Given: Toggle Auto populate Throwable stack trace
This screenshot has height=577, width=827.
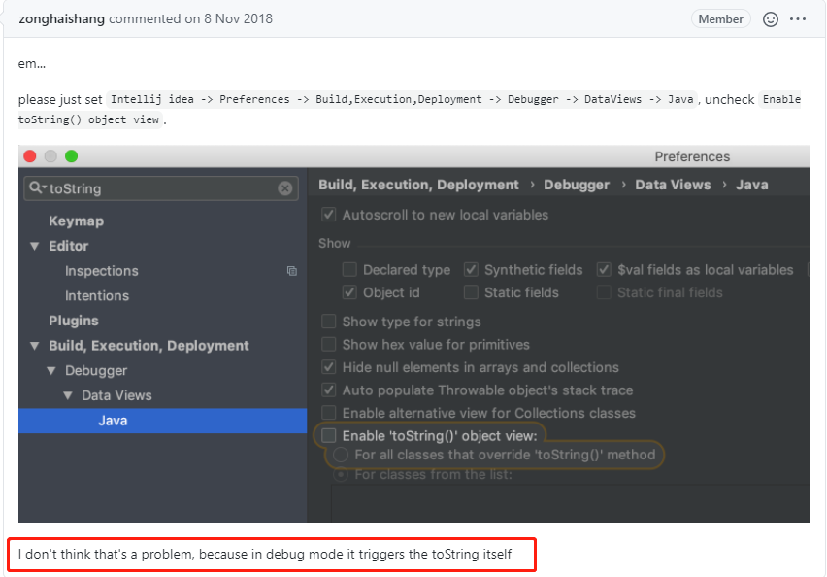Looking at the screenshot, I should pyautogui.click(x=329, y=390).
